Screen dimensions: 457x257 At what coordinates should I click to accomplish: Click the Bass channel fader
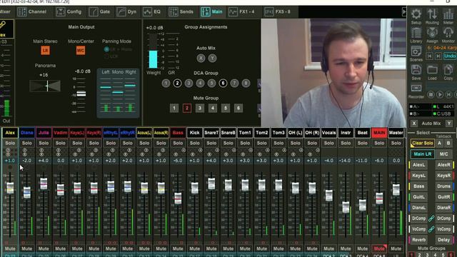click(178, 198)
